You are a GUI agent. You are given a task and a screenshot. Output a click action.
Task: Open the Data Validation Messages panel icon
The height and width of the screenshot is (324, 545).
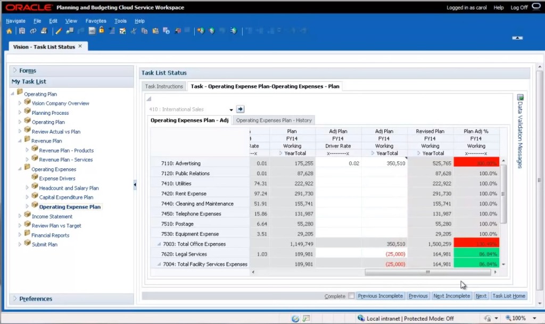coord(520,98)
